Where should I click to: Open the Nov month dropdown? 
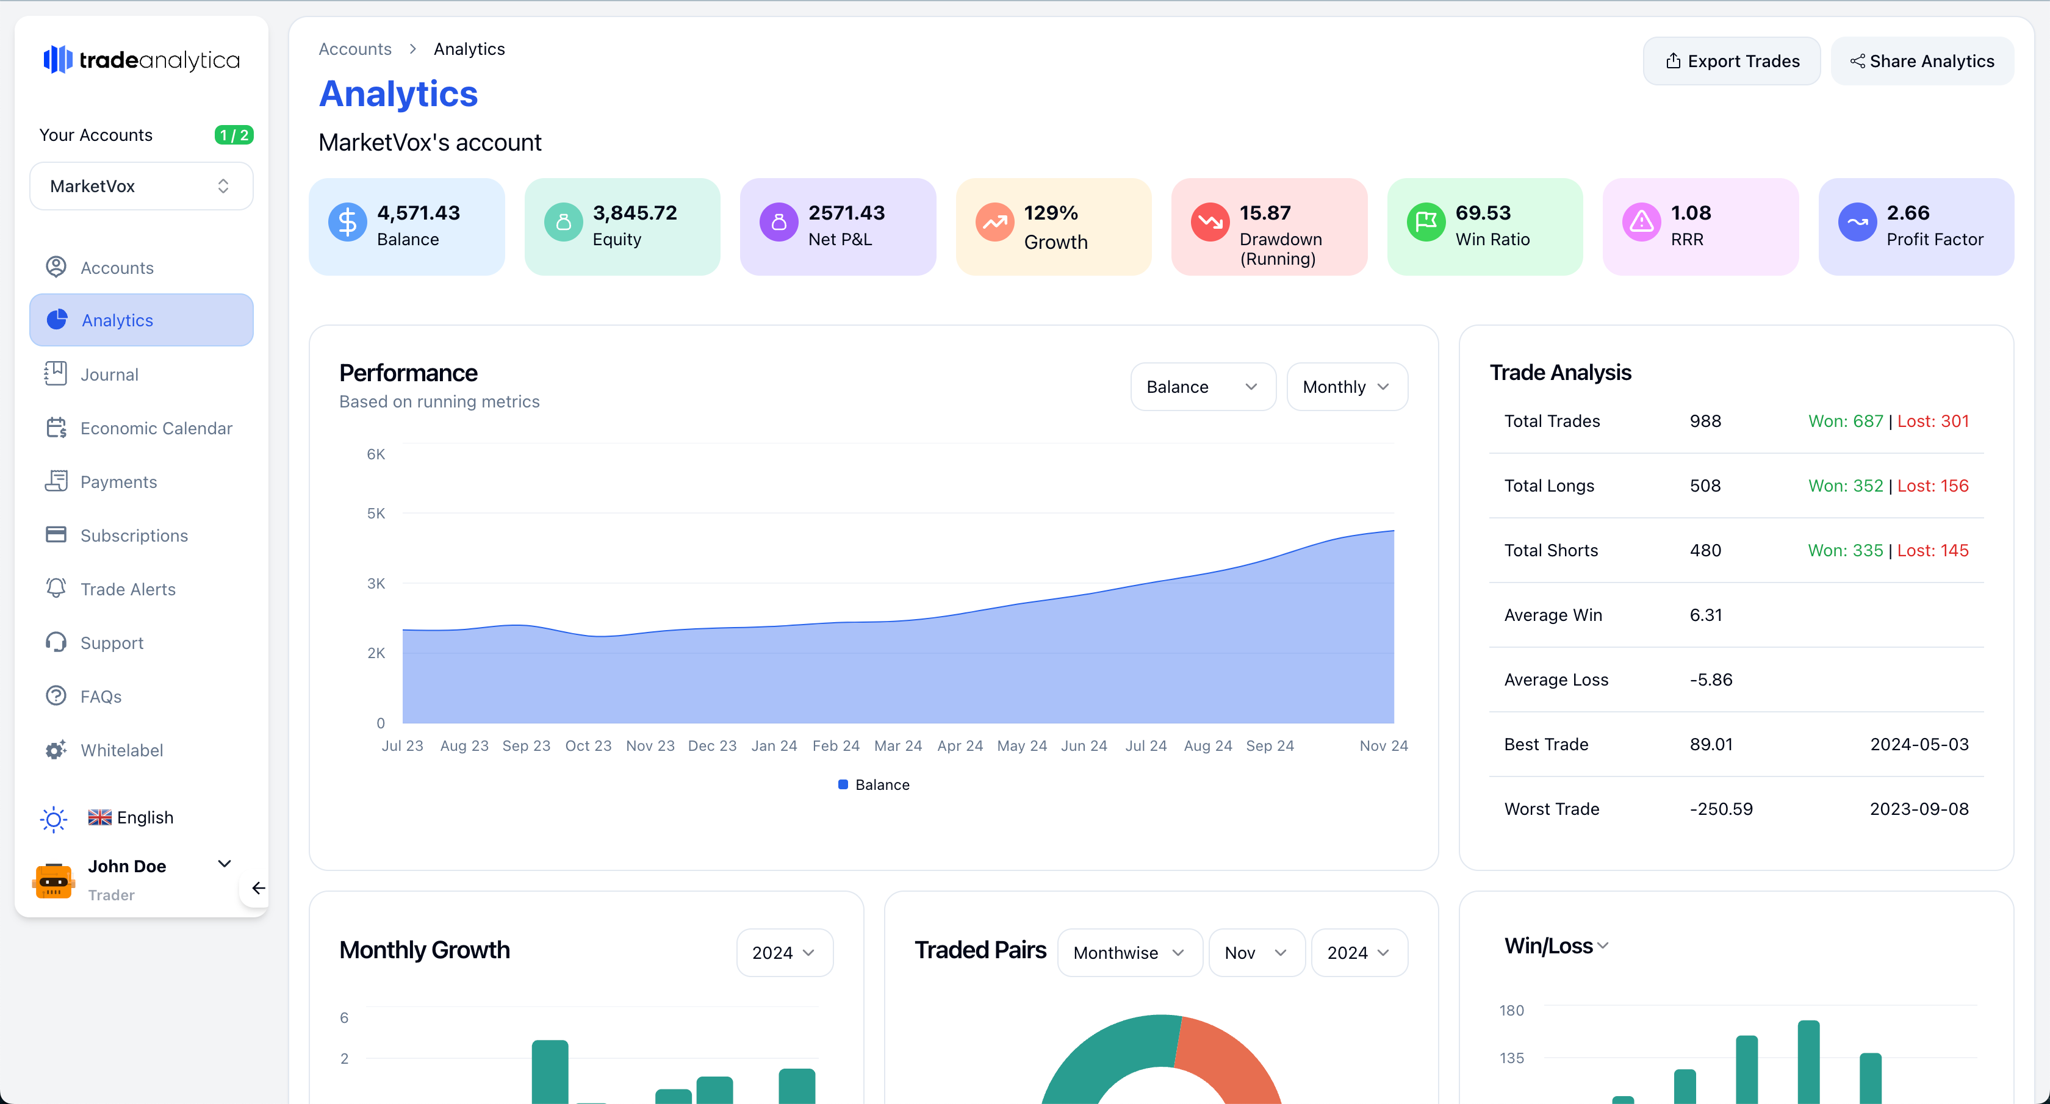pyautogui.click(x=1257, y=952)
